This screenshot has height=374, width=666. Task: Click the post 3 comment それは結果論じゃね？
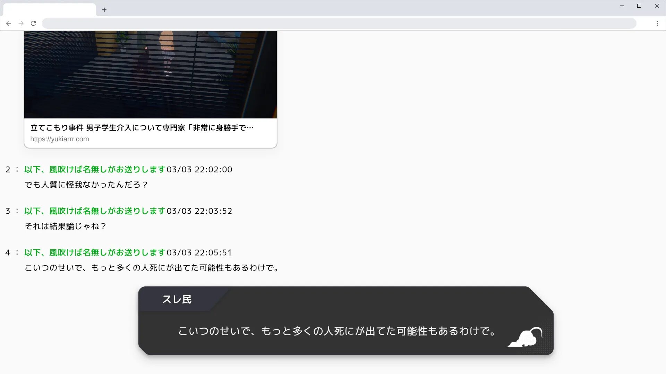65,226
